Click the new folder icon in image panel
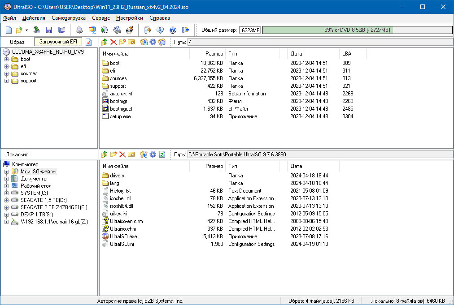Viewport: 454px width, 305px height. point(122,42)
